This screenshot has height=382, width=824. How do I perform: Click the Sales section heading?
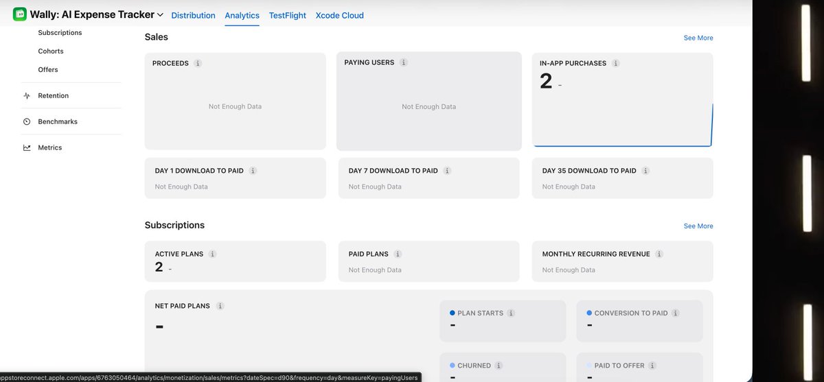pyautogui.click(x=157, y=37)
